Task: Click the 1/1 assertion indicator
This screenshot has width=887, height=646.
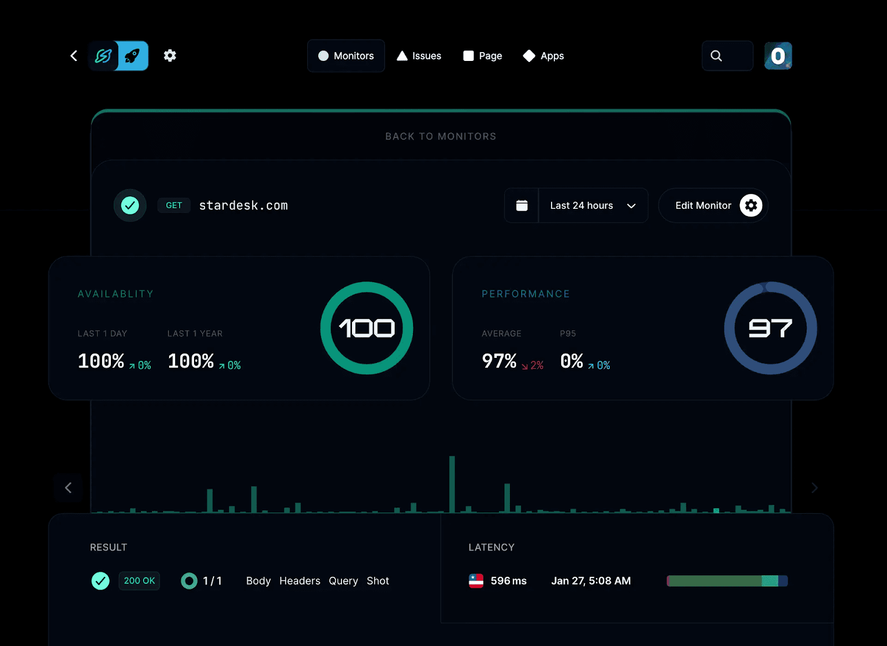Action: click(202, 581)
